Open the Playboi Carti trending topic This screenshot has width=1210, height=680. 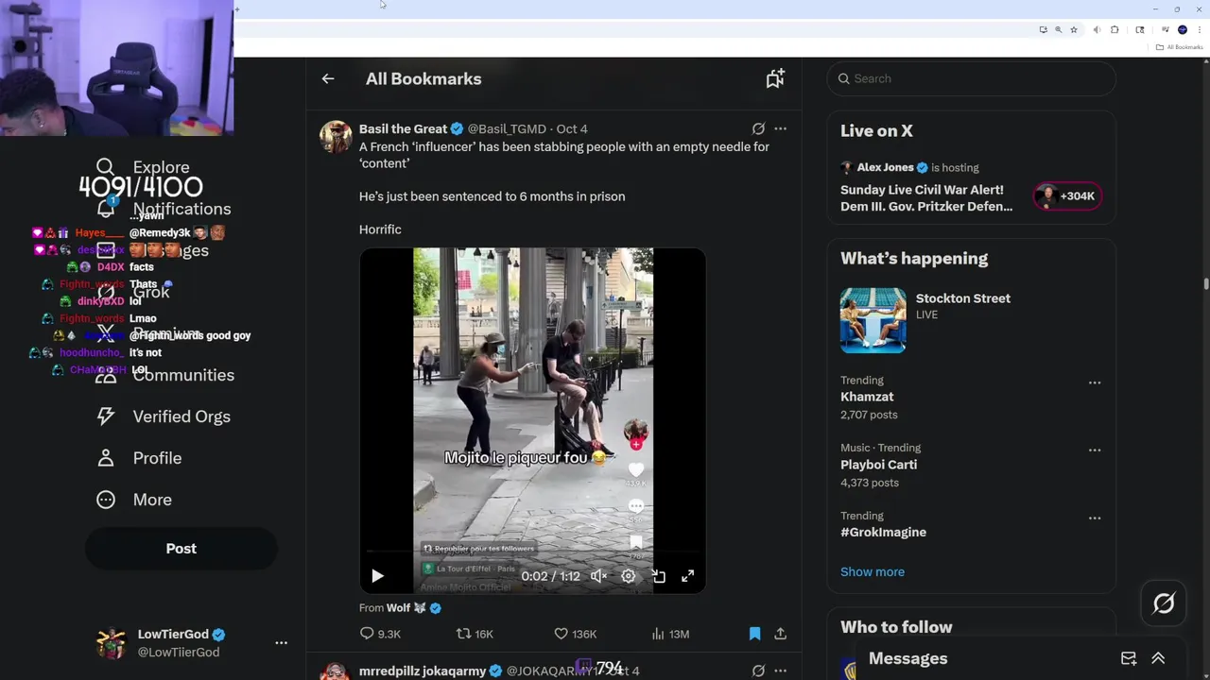[879, 466]
